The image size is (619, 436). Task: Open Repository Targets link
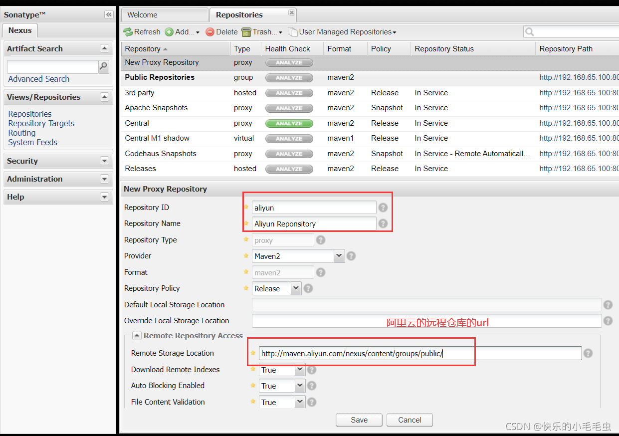[41, 123]
